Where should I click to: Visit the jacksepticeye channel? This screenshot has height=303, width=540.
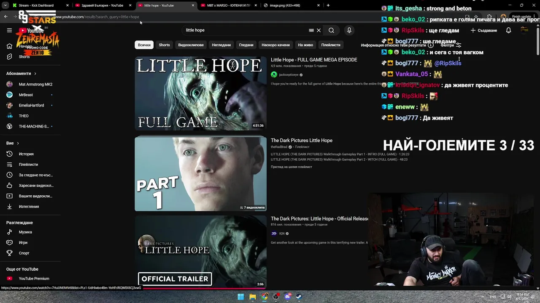[289, 74]
